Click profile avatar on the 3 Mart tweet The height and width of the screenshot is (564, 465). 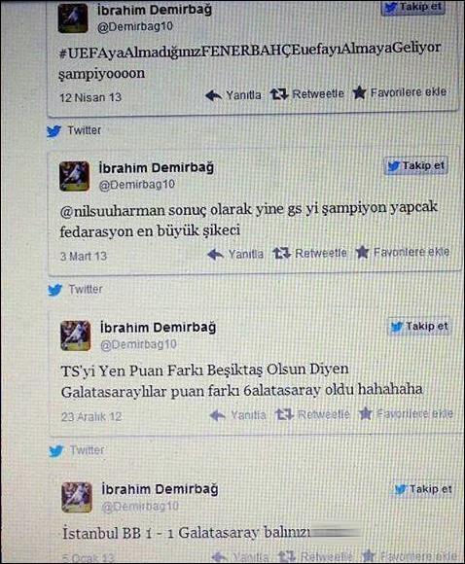click(75, 176)
